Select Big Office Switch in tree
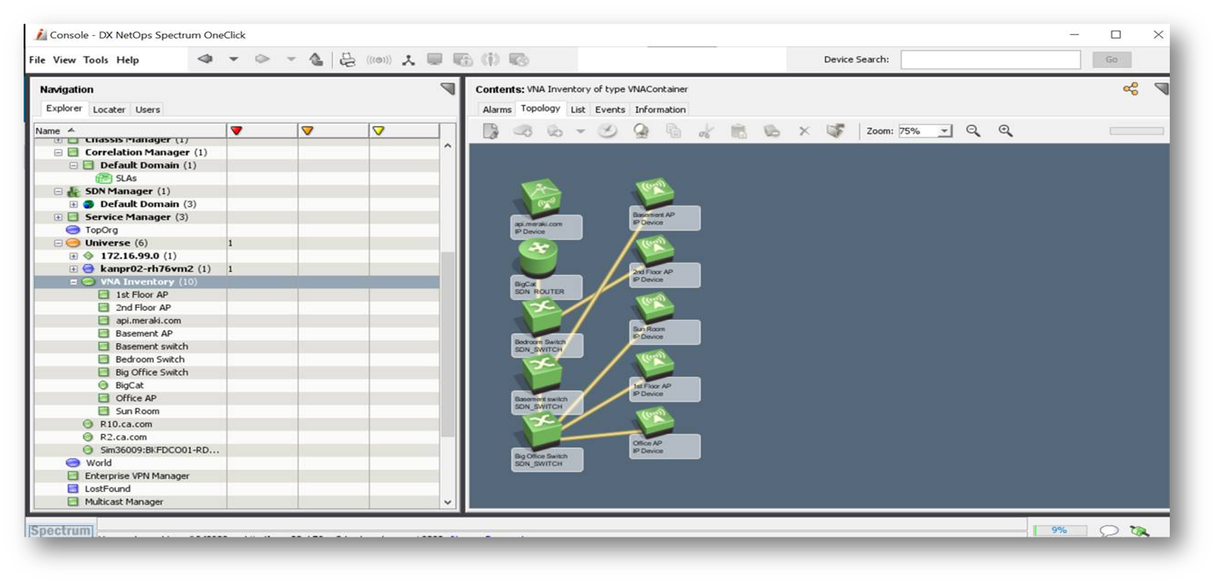The width and height of the screenshot is (1217, 584). pyautogui.click(x=152, y=372)
